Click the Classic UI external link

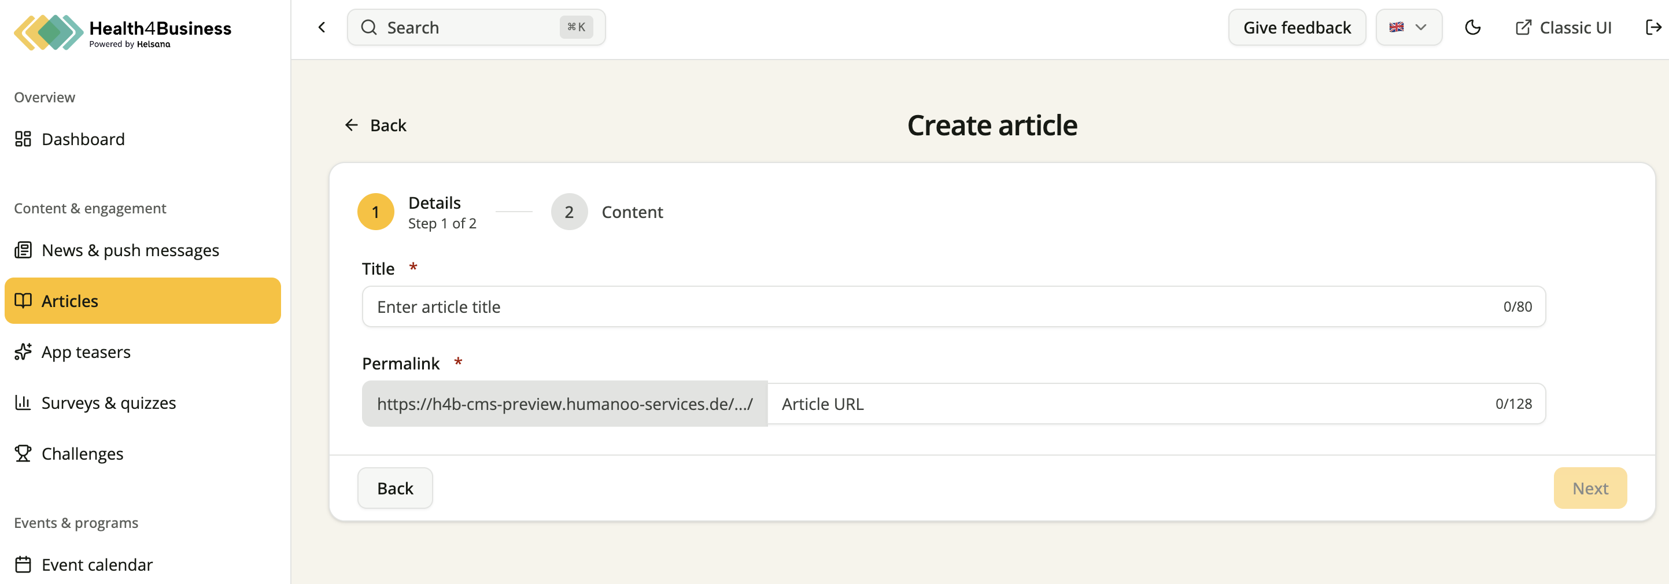click(1563, 28)
